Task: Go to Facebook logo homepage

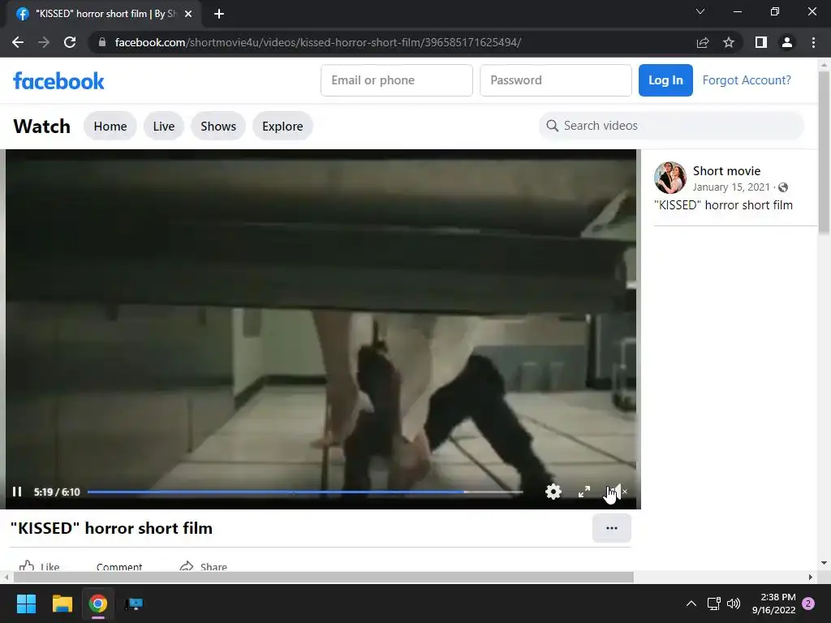Action: click(x=58, y=80)
